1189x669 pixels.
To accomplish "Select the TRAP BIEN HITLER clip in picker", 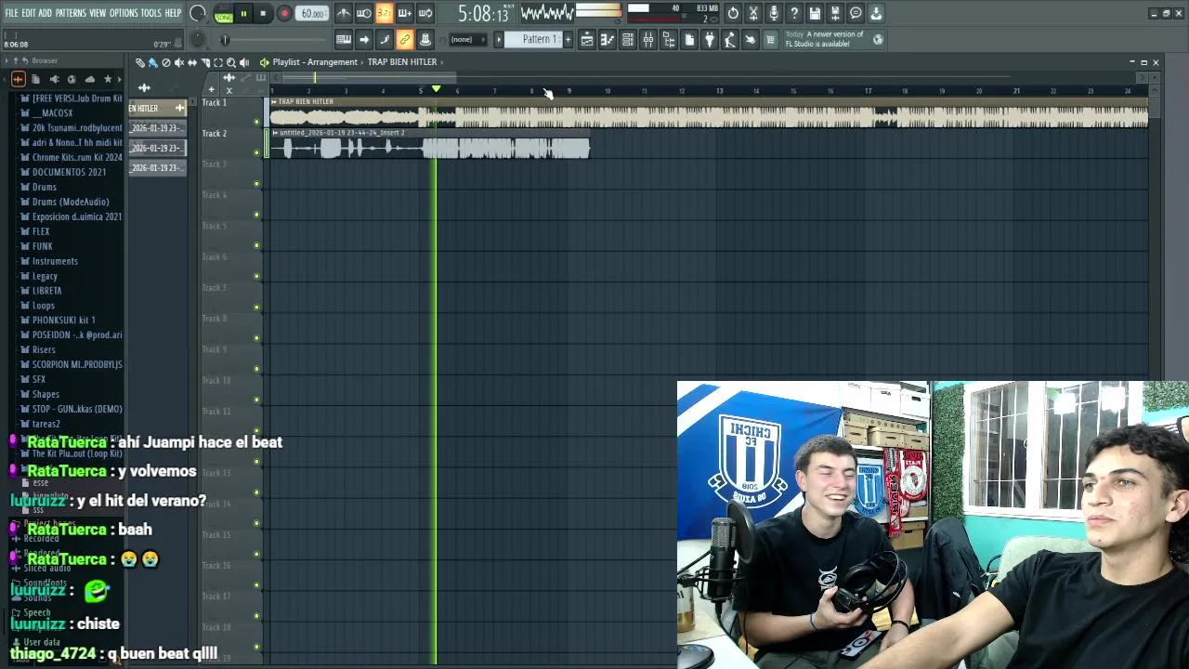I will pos(157,109).
